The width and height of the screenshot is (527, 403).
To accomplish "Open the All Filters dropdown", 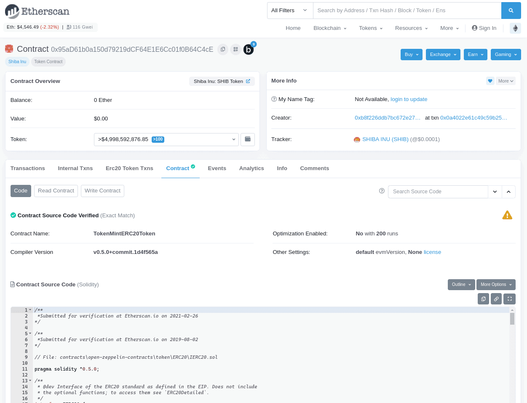I will pos(290,11).
